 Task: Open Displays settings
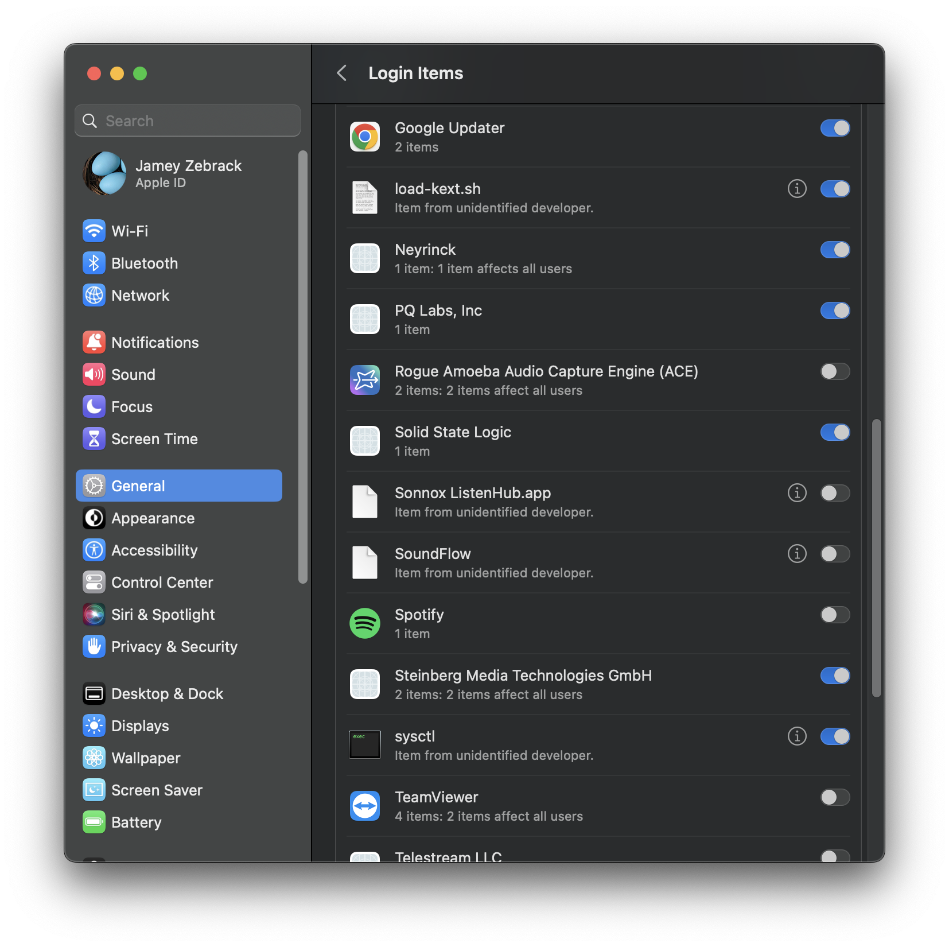click(179, 725)
